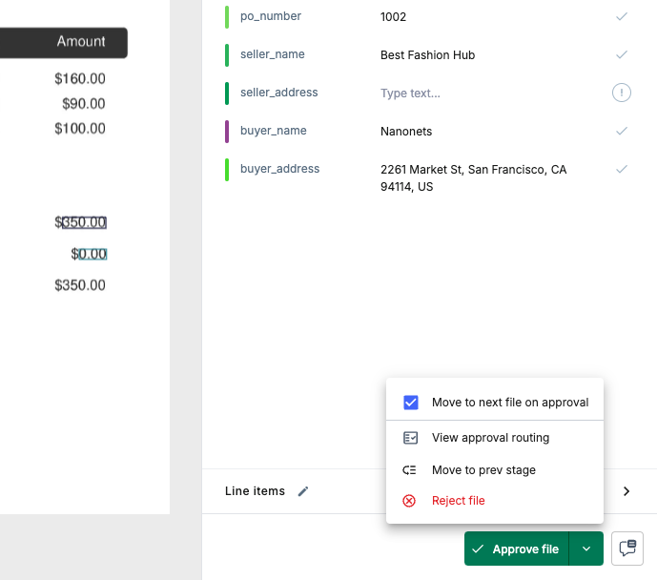Screen dimensions: 657x580
Task: Expand the Line items section chevron
Action: click(x=626, y=491)
